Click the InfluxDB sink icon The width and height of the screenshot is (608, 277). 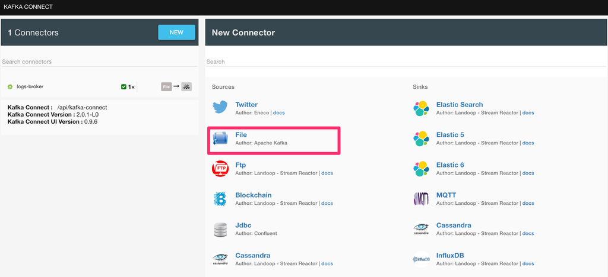click(x=421, y=259)
